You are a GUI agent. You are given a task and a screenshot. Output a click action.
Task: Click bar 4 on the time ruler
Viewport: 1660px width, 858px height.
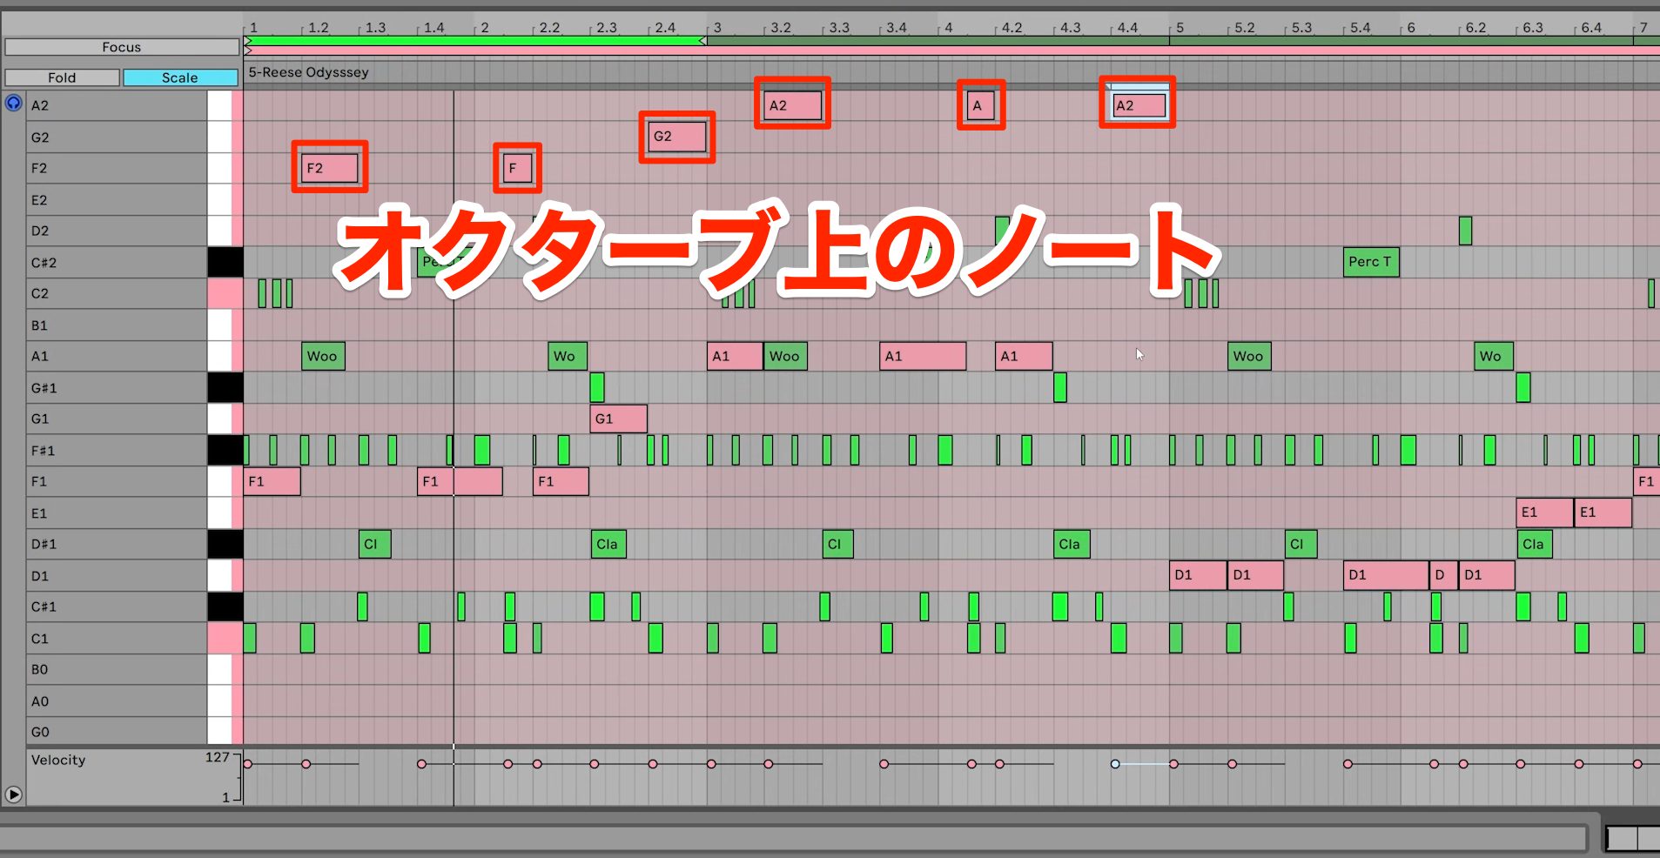pyautogui.click(x=949, y=28)
